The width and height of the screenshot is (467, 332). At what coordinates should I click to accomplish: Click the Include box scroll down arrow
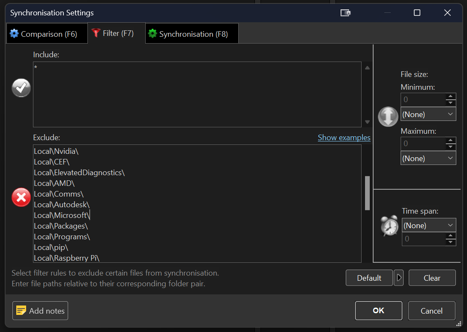click(367, 122)
